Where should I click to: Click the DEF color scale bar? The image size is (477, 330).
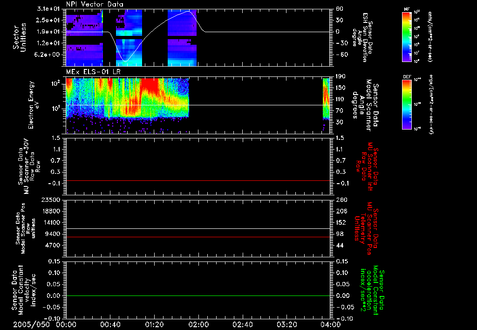[407, 104]
